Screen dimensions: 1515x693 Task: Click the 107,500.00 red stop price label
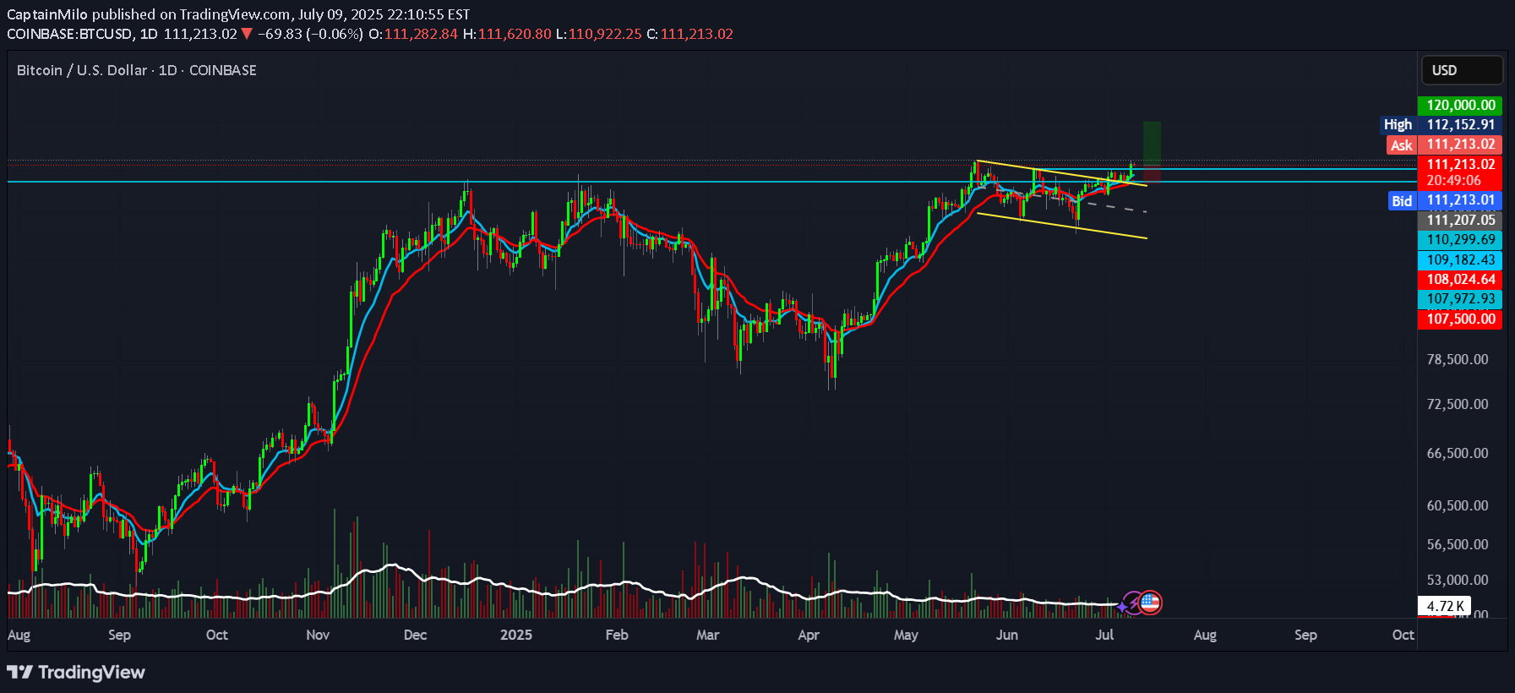coord(1460,319)
